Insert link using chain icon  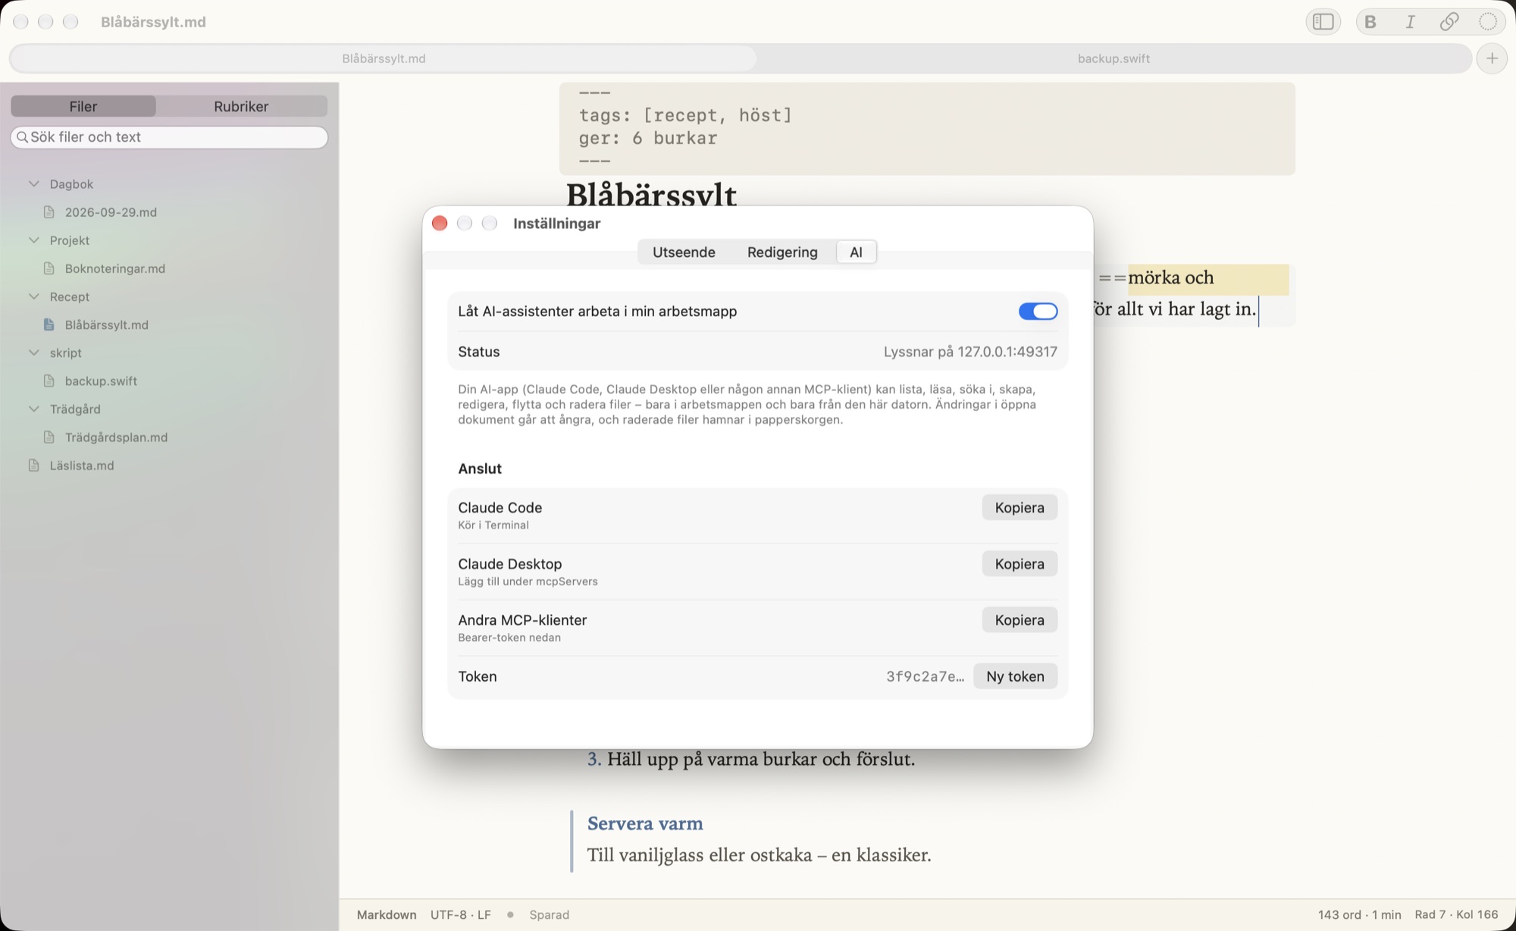1449,22
